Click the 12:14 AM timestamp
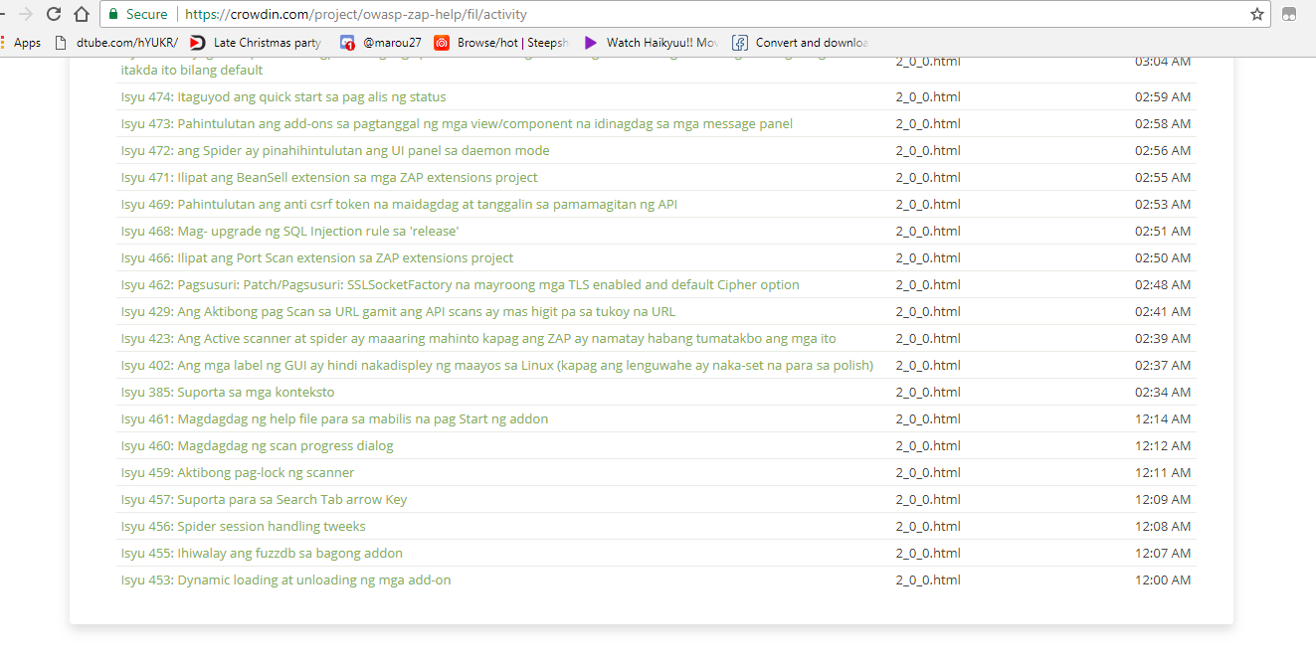This screenshot has height=662, width=1316. [1163, 419]
